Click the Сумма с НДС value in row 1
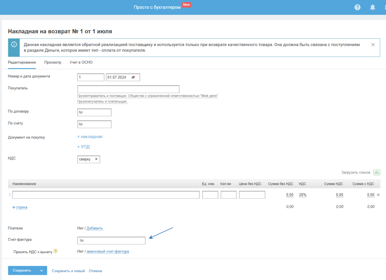The height and width of the screenshot is (280, 386). 371,195
